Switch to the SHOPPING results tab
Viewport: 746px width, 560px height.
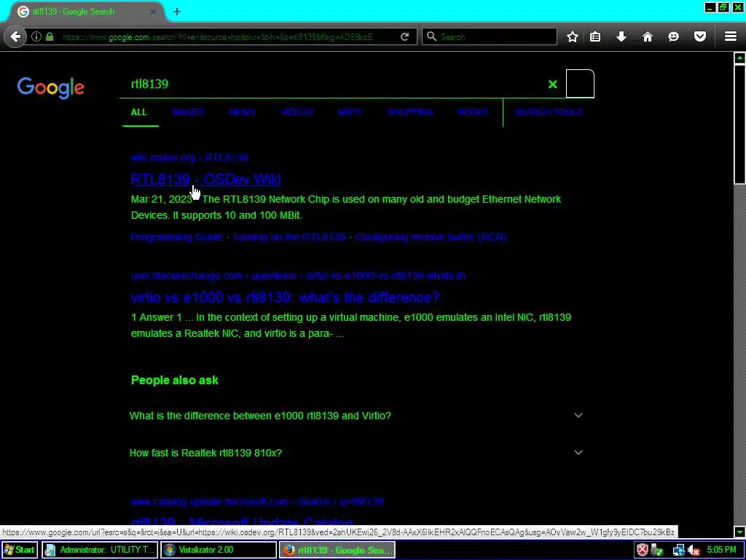click(410, 112)
